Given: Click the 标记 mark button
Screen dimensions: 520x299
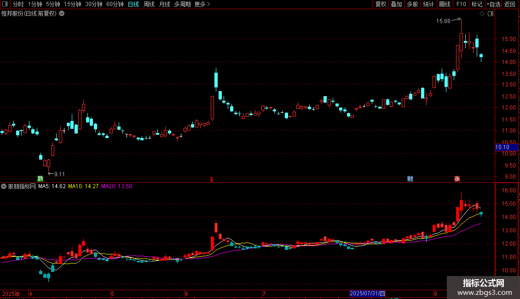Looking at the screenshot, I should coord(477,4).
